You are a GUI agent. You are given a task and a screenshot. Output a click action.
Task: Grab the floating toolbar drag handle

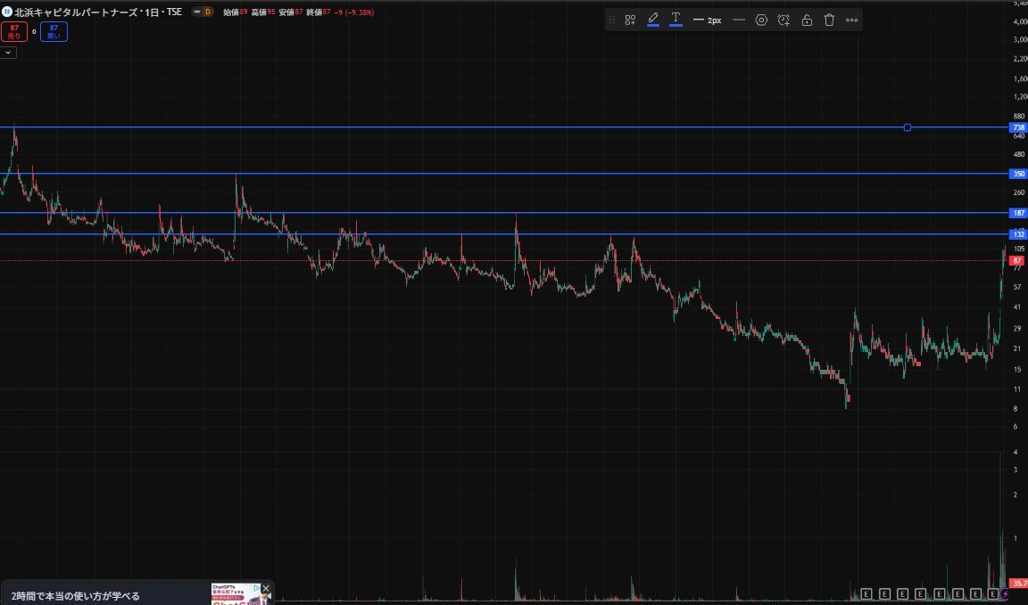pos(611,20)
